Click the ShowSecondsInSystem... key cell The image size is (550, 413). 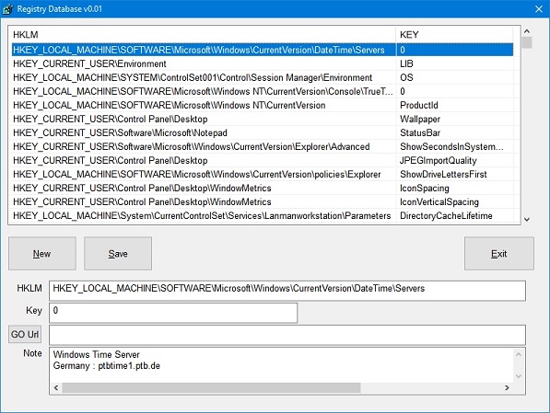click(x=454, y=146)
